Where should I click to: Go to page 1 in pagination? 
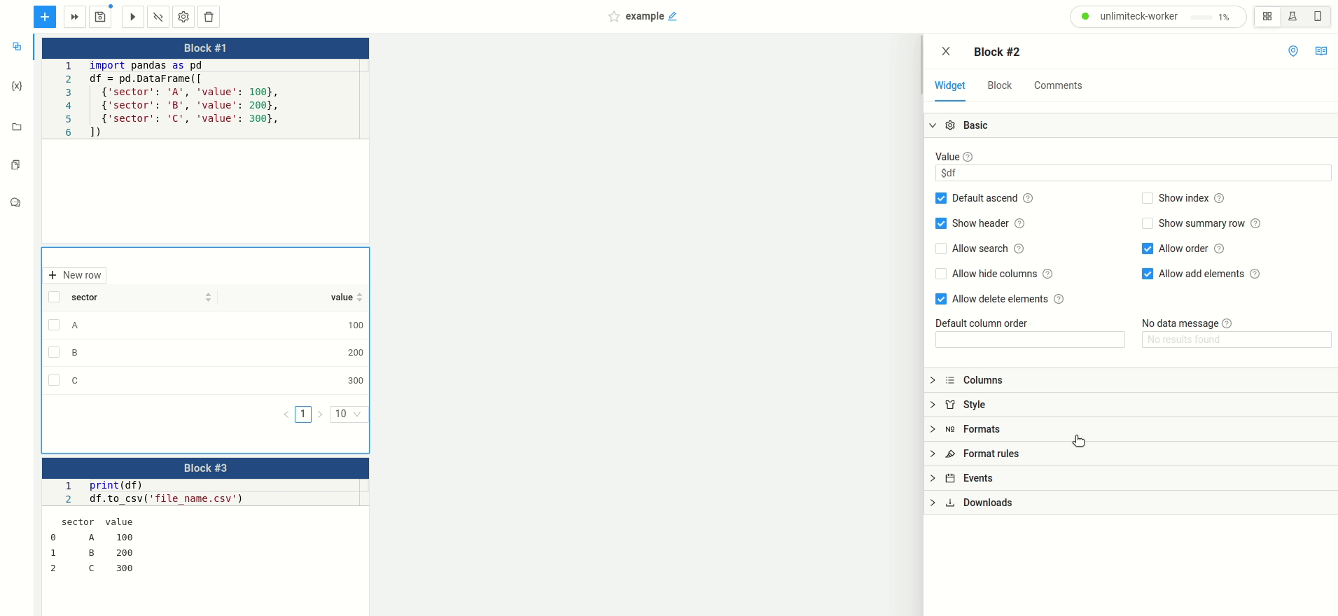[x=303, y=414]
